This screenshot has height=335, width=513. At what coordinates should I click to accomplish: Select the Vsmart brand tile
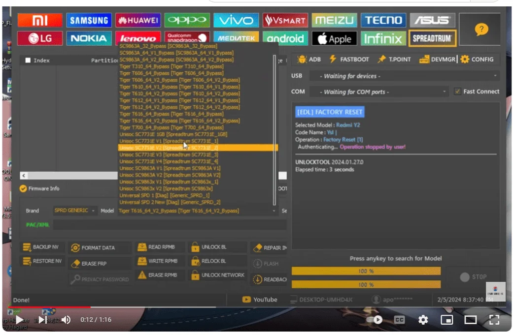point(285,21)
